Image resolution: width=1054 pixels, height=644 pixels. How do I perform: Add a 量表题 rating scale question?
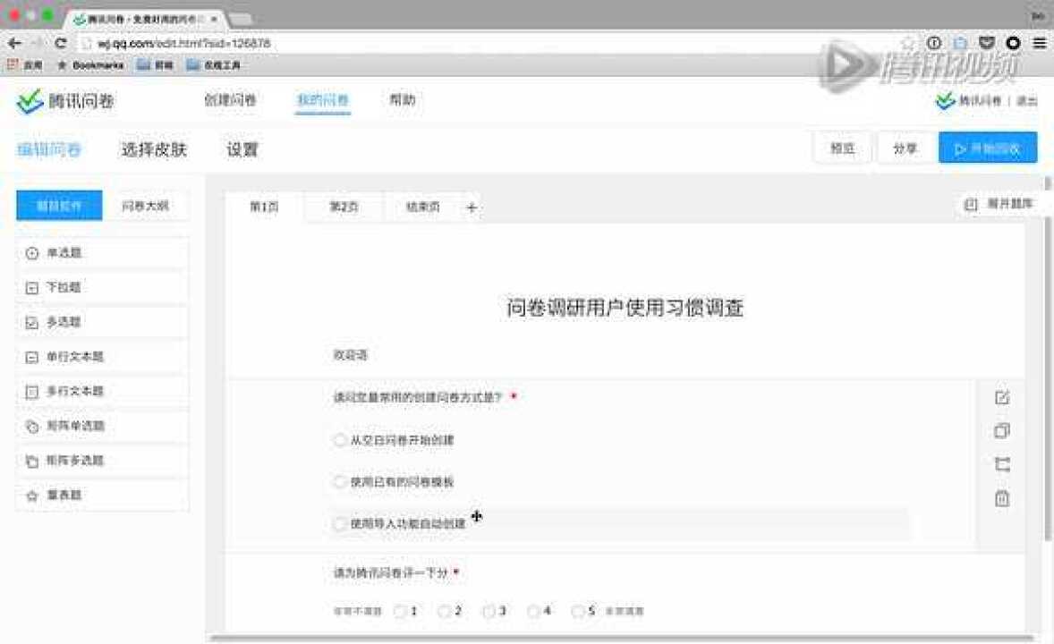click(102, 495)
